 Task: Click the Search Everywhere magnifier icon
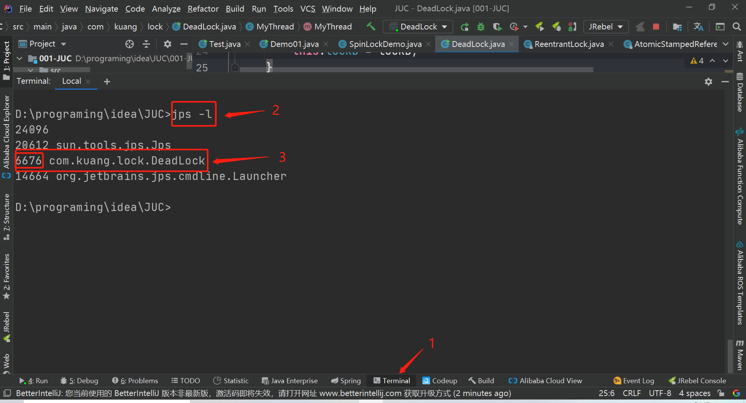(x=736, y=27)
